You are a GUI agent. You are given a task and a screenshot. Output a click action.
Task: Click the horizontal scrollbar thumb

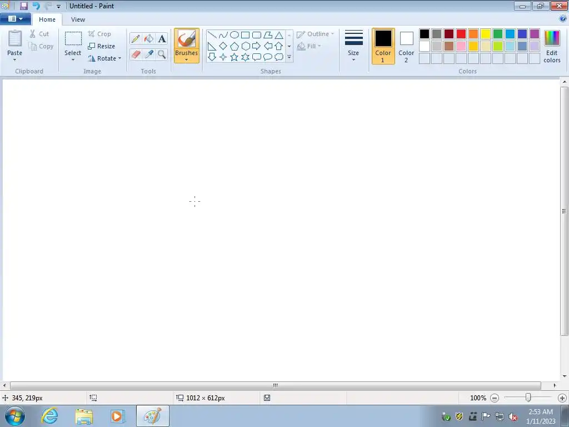click(x=276, y=385)
